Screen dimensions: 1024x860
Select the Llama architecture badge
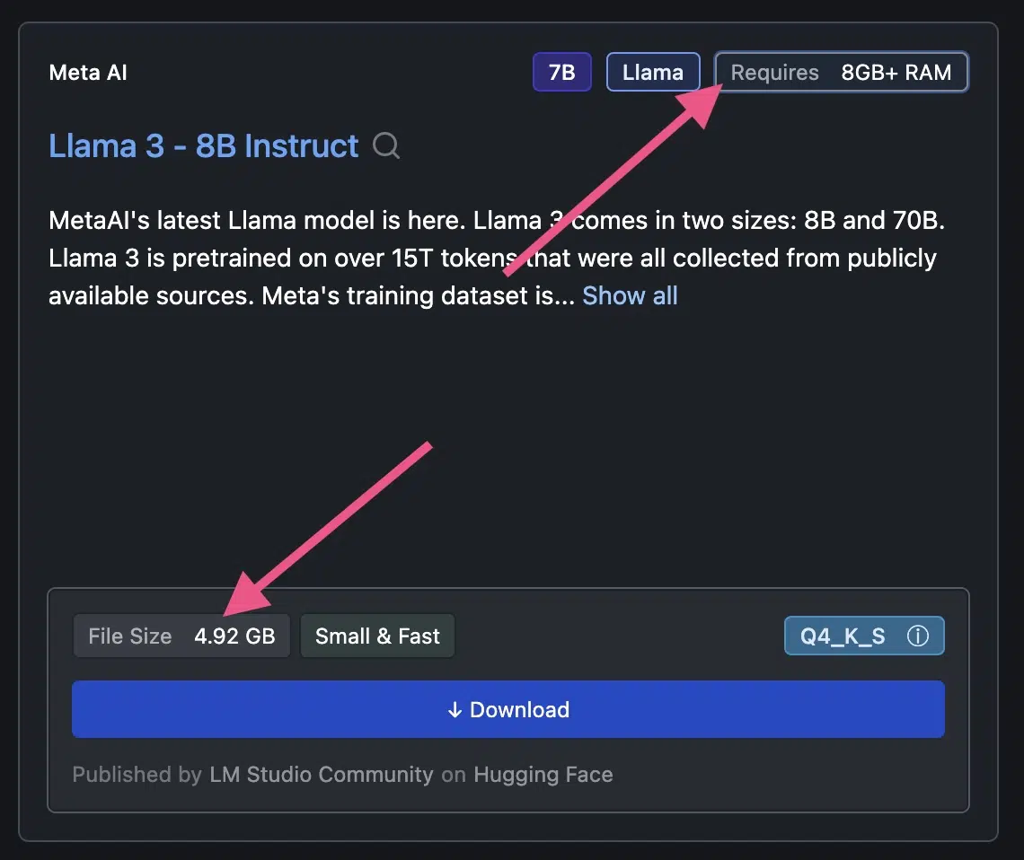pyautogui.click(x=653, y=72)
